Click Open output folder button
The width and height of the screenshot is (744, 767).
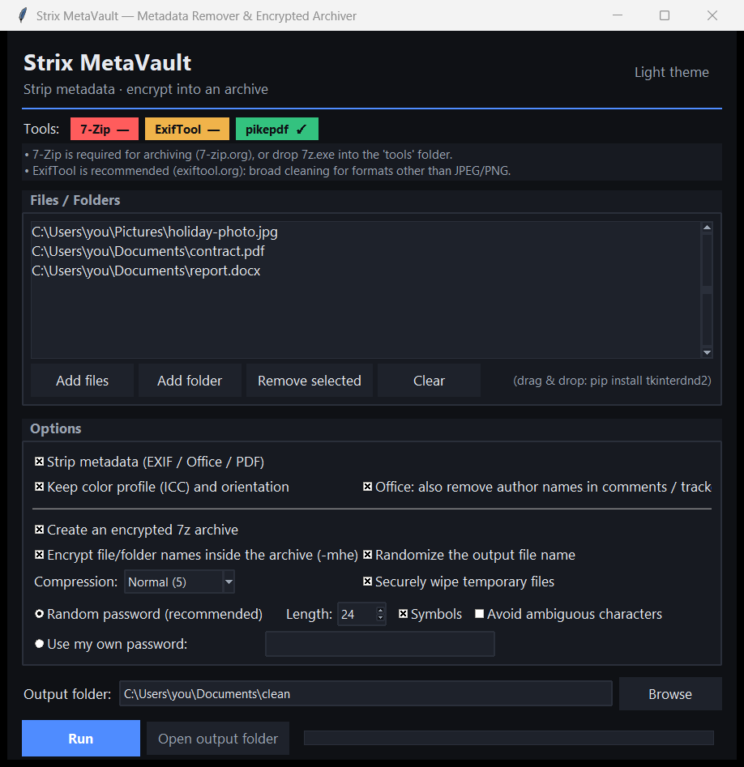pyautogui.click(x=218, y=738)
